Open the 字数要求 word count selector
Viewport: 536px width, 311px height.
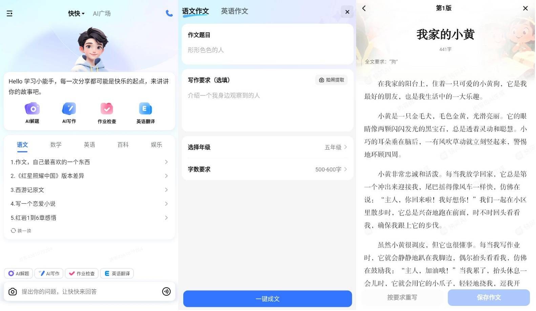pos(267,170)
